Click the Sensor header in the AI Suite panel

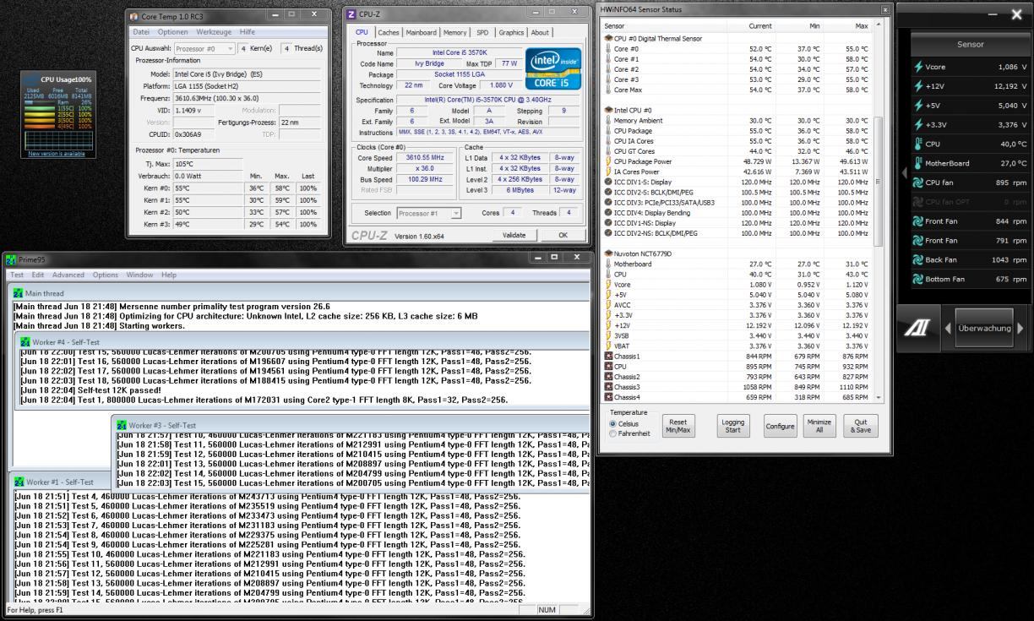(x=969, y=44)
